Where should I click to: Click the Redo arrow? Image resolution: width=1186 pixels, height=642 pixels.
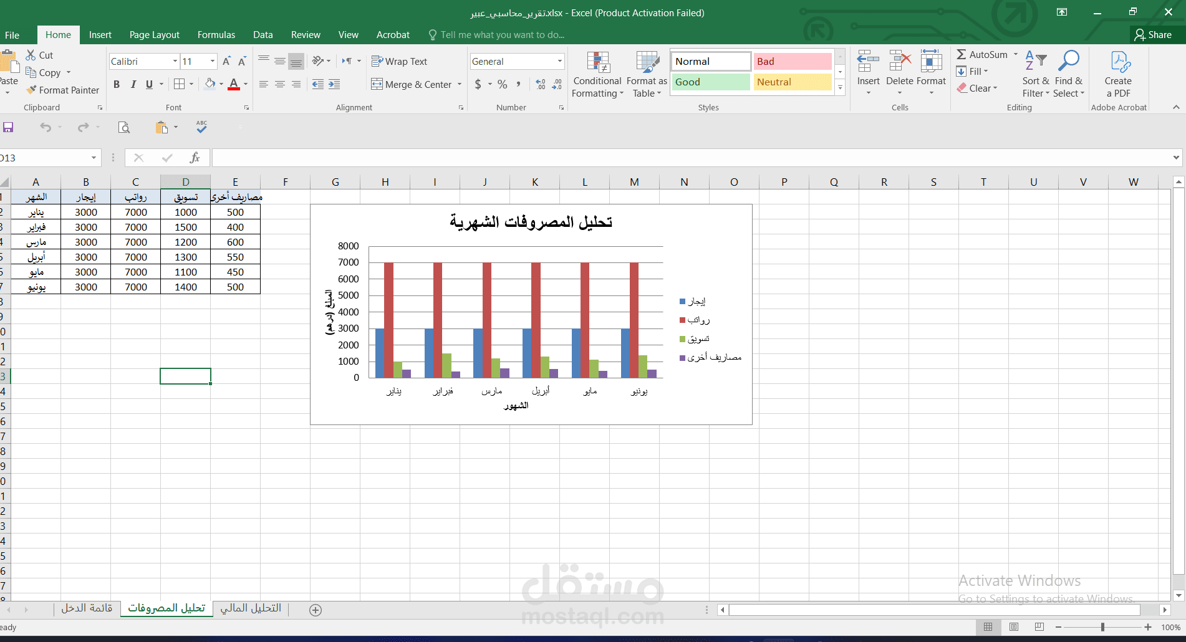pyautogui.click(x=83, y=127)
